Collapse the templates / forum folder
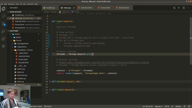 click(25, 50)
